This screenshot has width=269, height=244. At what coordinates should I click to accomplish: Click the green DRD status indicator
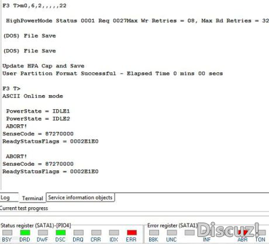pos(25,232)
